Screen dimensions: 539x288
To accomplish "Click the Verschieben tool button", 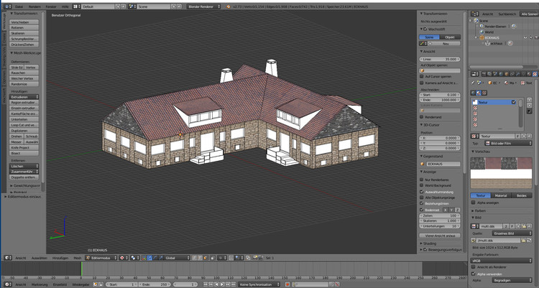I will click(x=24, y=22).
